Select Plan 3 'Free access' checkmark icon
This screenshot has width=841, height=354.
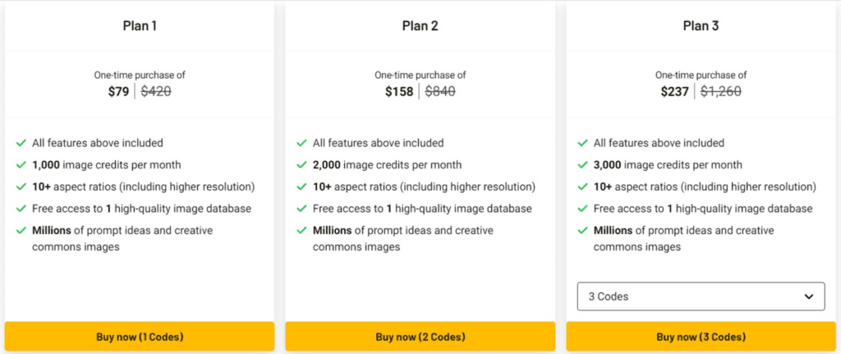pos(583,209)
